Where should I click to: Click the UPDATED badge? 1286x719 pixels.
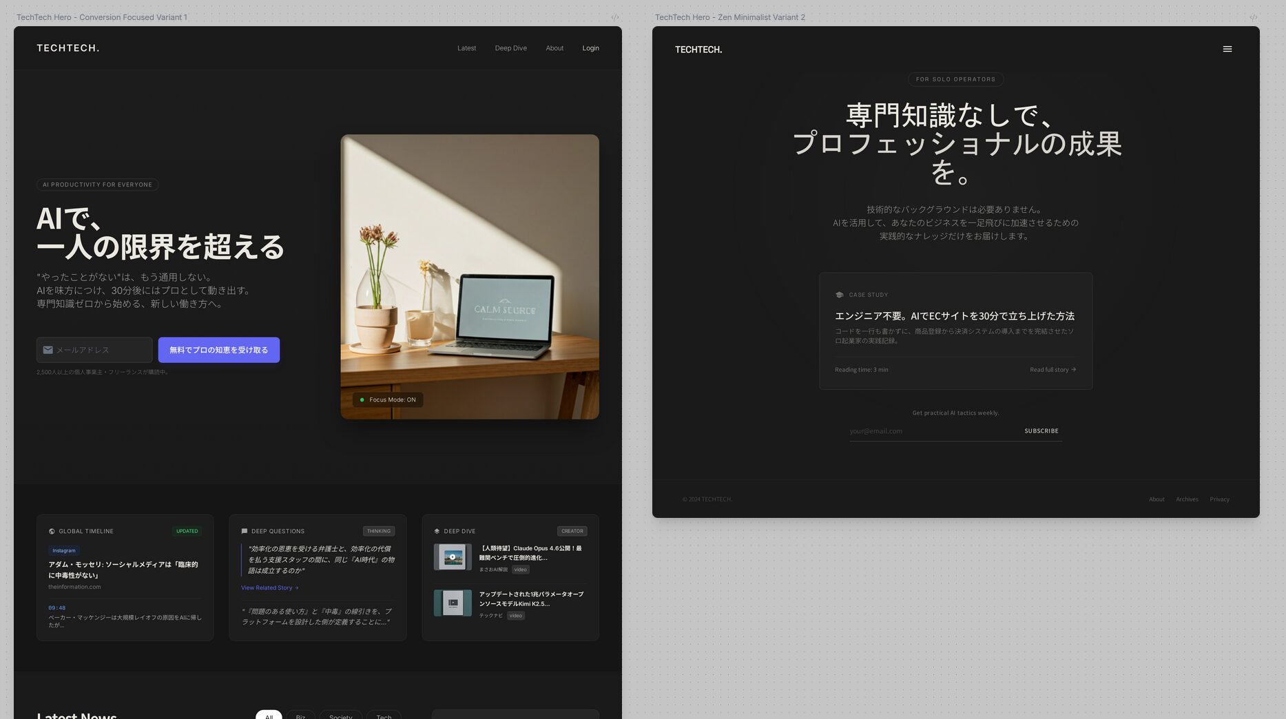(187, 531)
